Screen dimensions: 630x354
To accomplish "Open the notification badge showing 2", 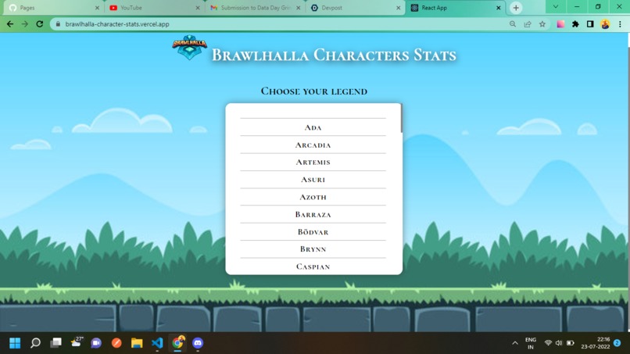I will pyautogui.click(x=617, y=343).
